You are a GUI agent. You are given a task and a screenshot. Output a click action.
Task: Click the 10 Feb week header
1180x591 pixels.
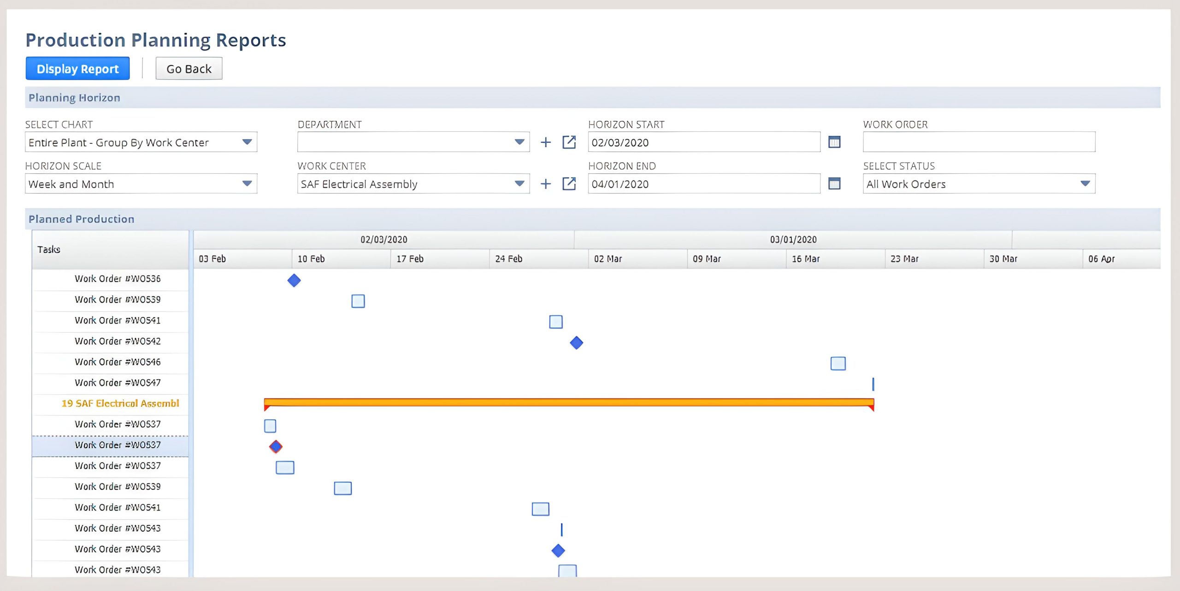341,259
